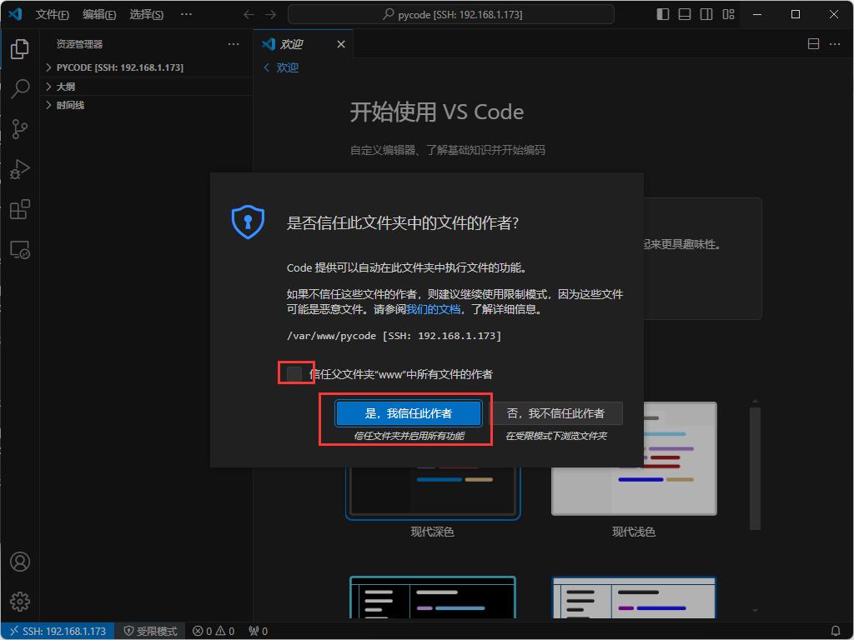854x640 pixels.
Task: Expand the 大纲 outline section
Action: [x=66, y=87]
